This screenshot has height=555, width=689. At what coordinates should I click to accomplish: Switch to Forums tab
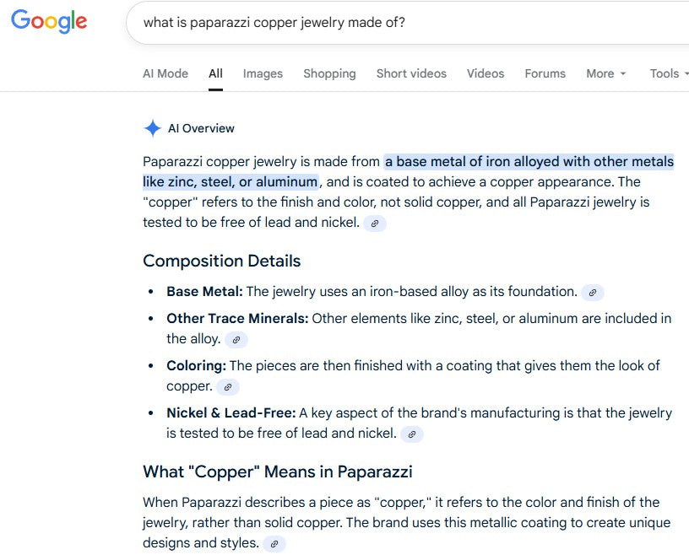545,73
